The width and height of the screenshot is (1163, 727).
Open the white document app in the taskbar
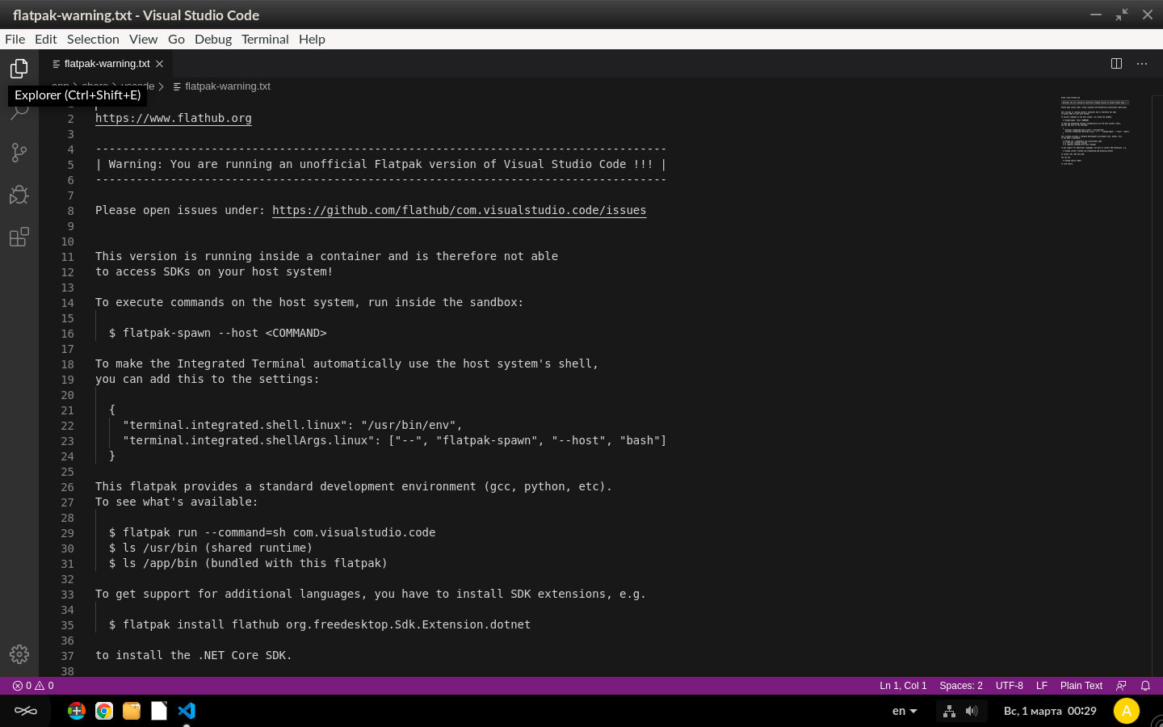[x=159, y=711]
